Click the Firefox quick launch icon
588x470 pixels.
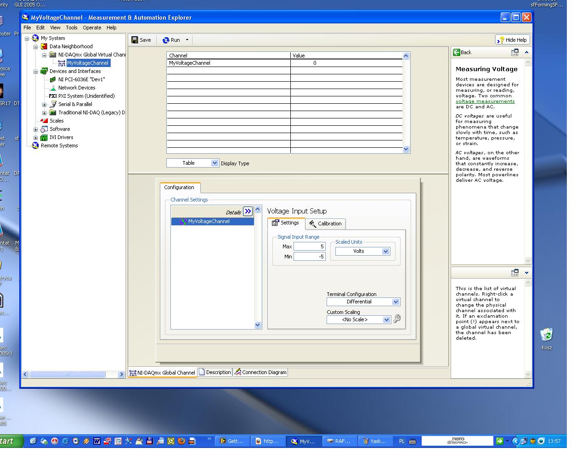(x=181, y=441)
